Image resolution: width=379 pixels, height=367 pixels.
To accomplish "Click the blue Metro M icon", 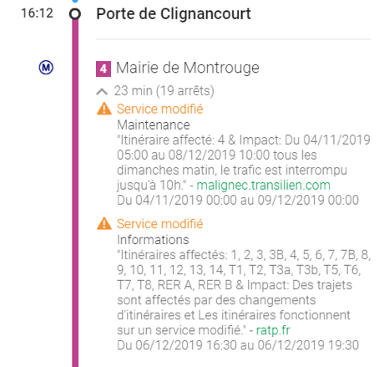I will click(x=46, y=68).
